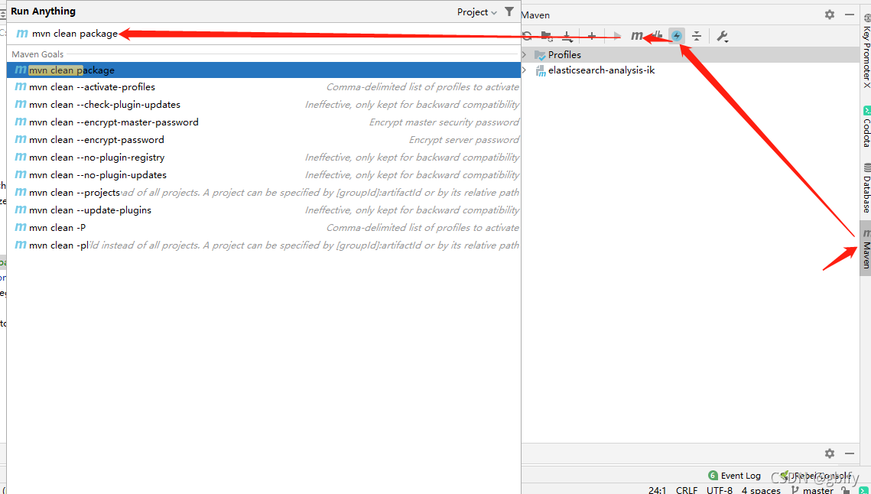Expand the elasticsearch-analysis-ik node
871x494 pixels.
click(x=525, y=70)
